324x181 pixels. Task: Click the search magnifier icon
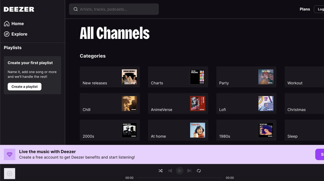pos(76,9)
